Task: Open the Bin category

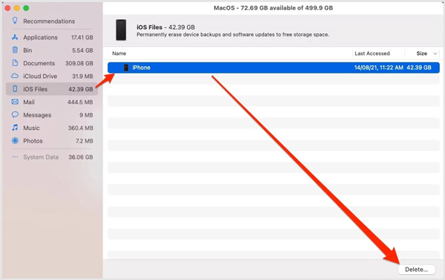Action: [52, 51]
